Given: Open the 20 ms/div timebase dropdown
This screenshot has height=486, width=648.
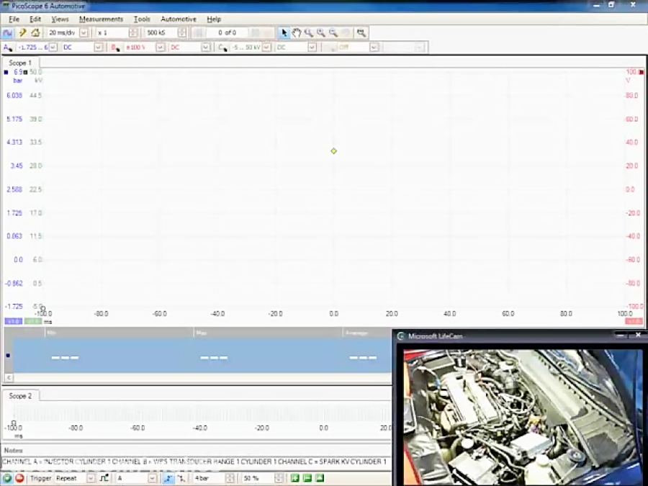Looking at the screenshot, I should point(68,32).
